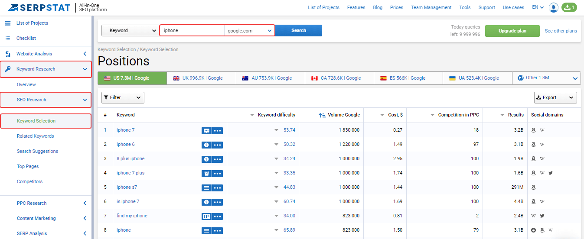Screen dimensions: 584x239
Task: Open the Related Keywords sidebar item
Action: [x=36, y=136]
